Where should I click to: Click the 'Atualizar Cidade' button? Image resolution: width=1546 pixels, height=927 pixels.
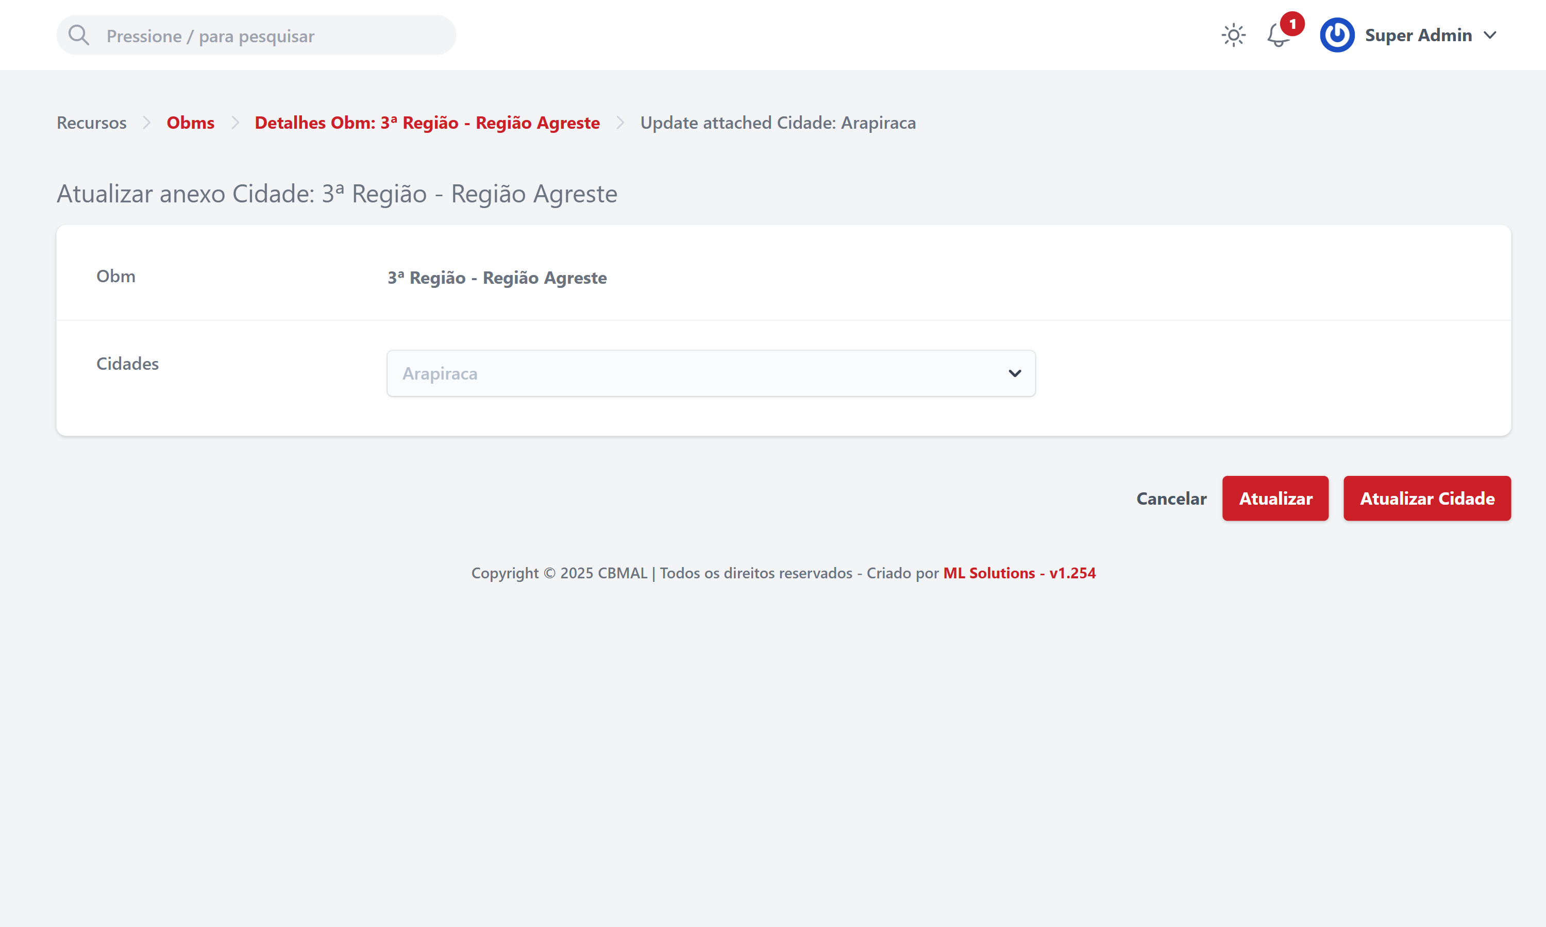coord(1427,499)
